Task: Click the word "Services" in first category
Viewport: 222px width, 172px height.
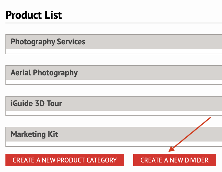Action: [71, 42]
